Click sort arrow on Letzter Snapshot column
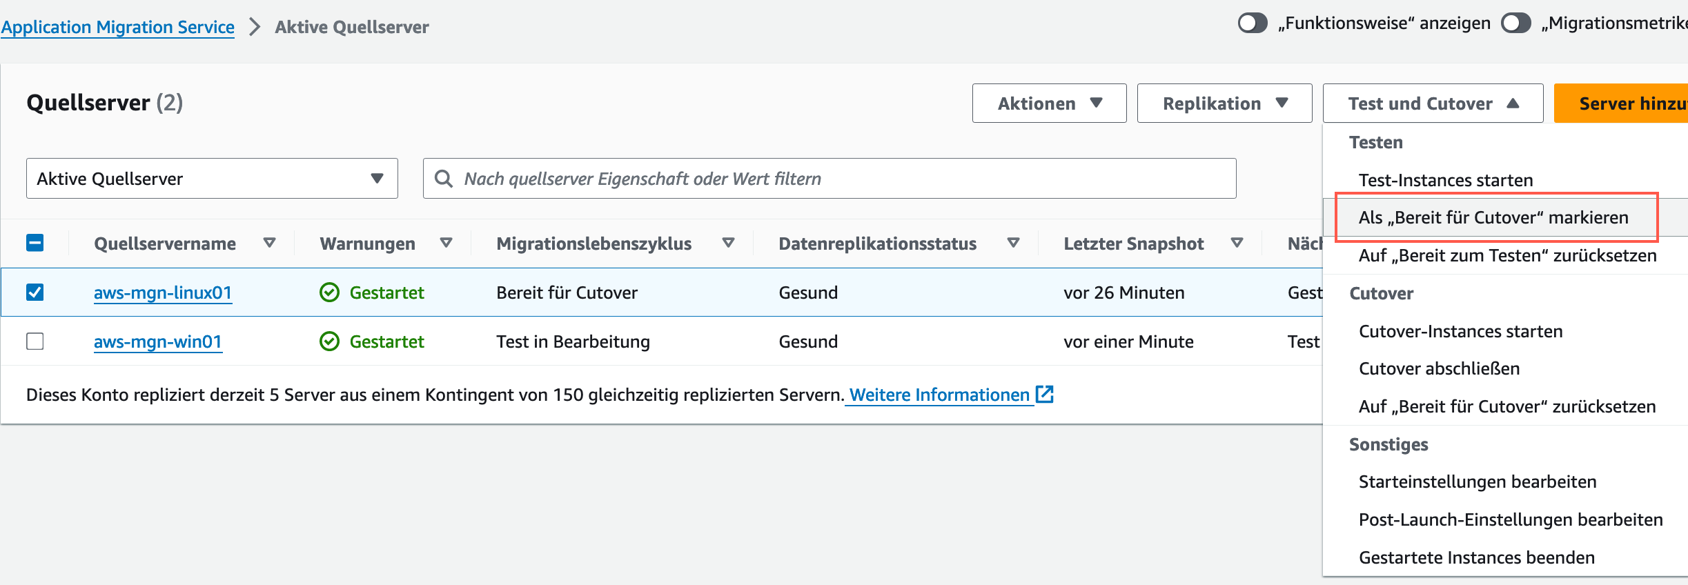This screenshot has width=1688, height=585. point(1237,243)
